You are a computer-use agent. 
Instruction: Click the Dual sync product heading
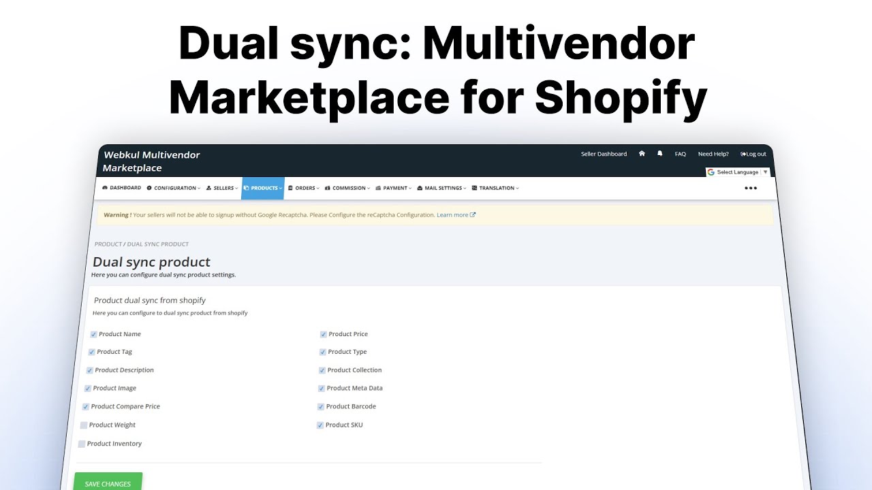click(151, 262)
